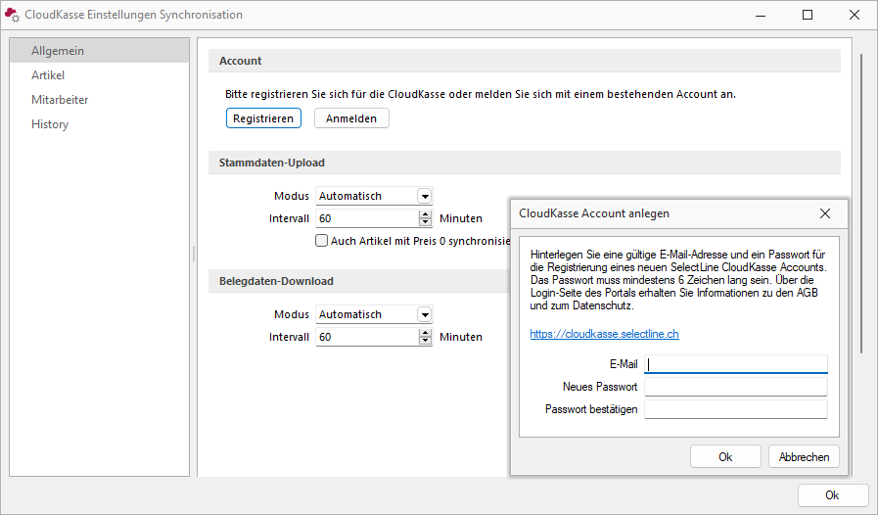Cancel the dialog with Abbrechen
The image size is (878, 515).
pos(804,456)
